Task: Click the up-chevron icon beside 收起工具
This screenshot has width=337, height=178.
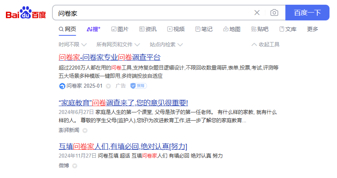Action: pyautogui.click(x=254, y=44)
